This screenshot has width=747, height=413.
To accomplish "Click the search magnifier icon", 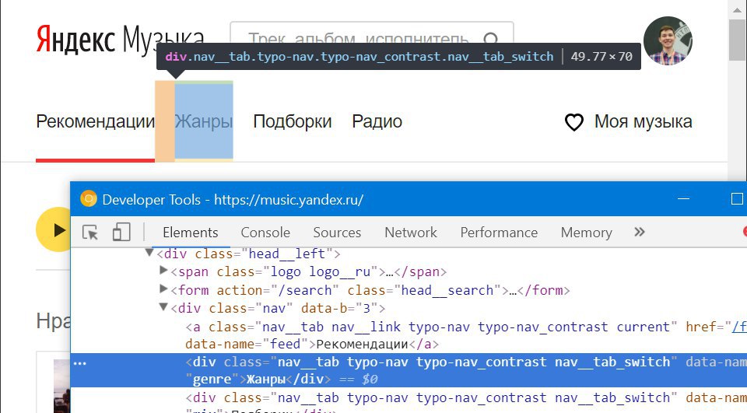I will click(x=491, y=39).
